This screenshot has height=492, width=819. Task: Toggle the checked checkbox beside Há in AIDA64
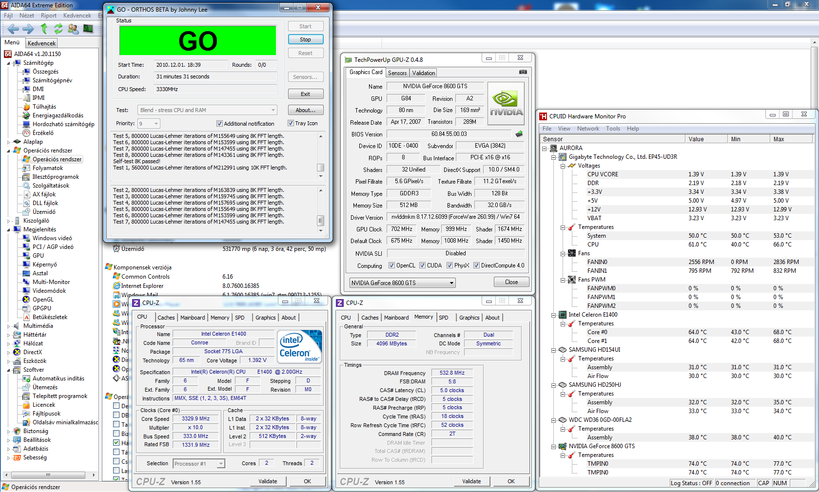point(116,443)
